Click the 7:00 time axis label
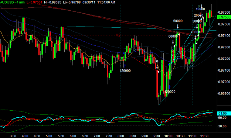This screenshot has width=231, height=138. 97,136
